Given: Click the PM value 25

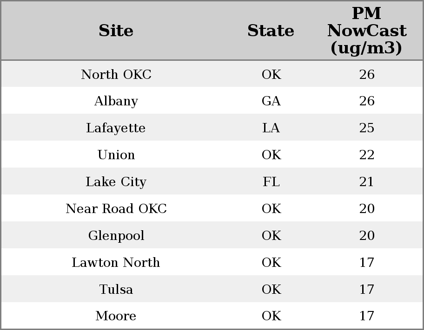Looking at the screenshot, I should 367,128.
